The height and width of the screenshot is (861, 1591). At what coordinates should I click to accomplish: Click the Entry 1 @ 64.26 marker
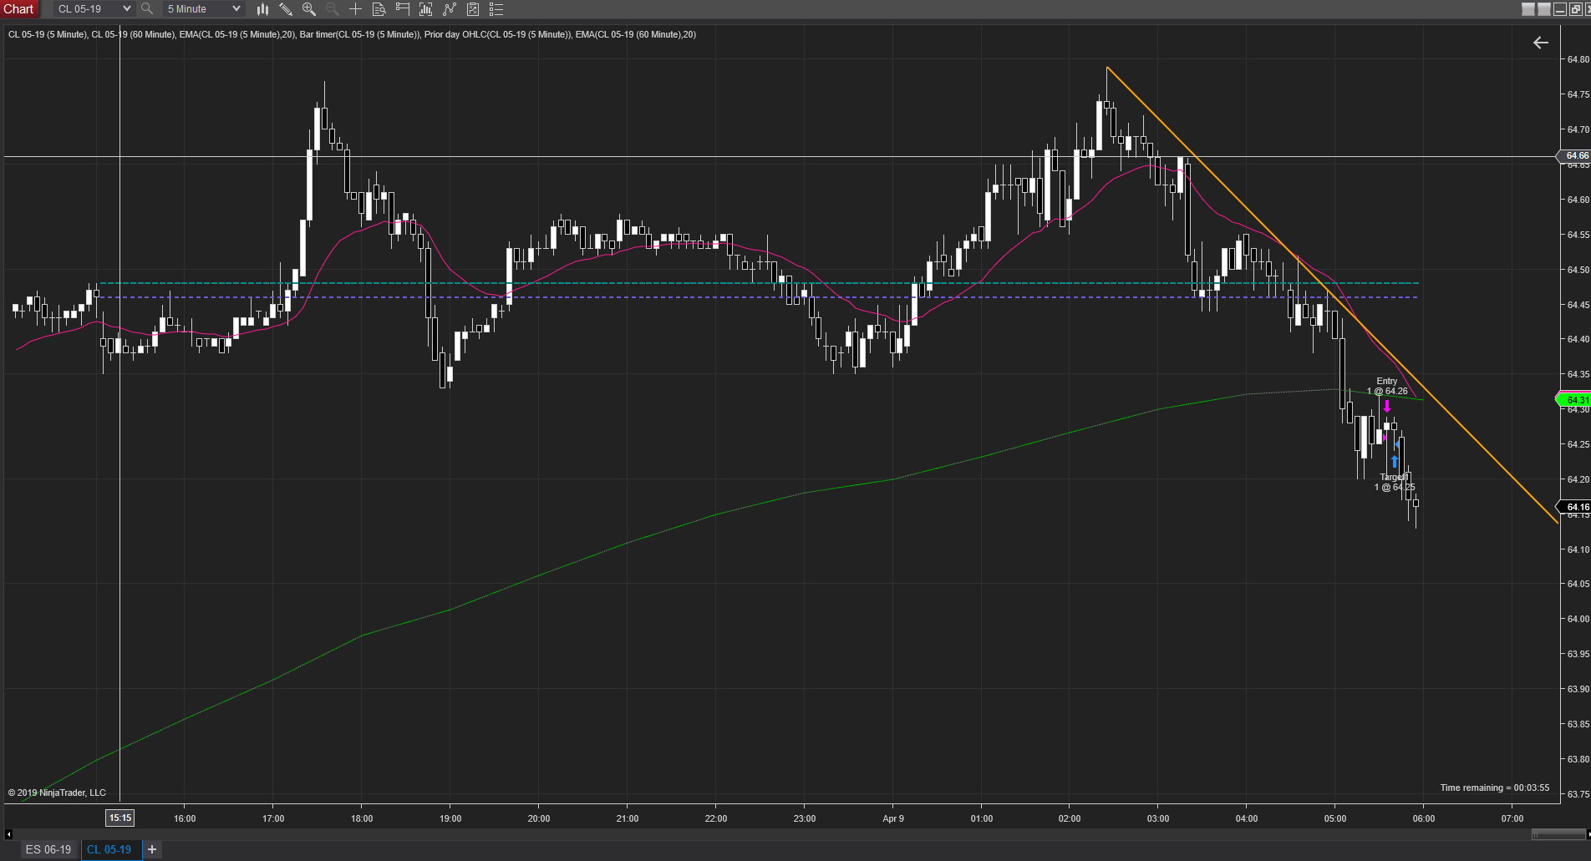tap(1387, 386)
